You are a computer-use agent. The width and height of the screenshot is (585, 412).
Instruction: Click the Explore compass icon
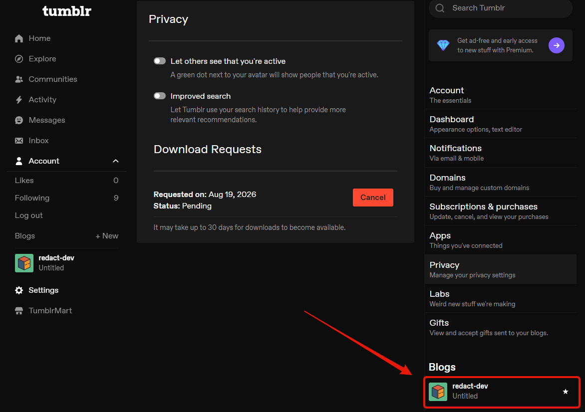(19, 59)
